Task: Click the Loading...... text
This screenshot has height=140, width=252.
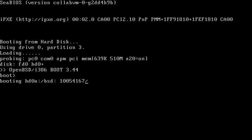Action: 20,53
